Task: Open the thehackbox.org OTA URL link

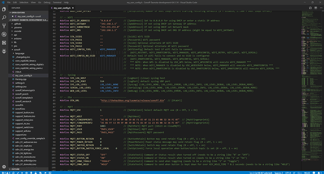Action: click(x=133, y=101)
